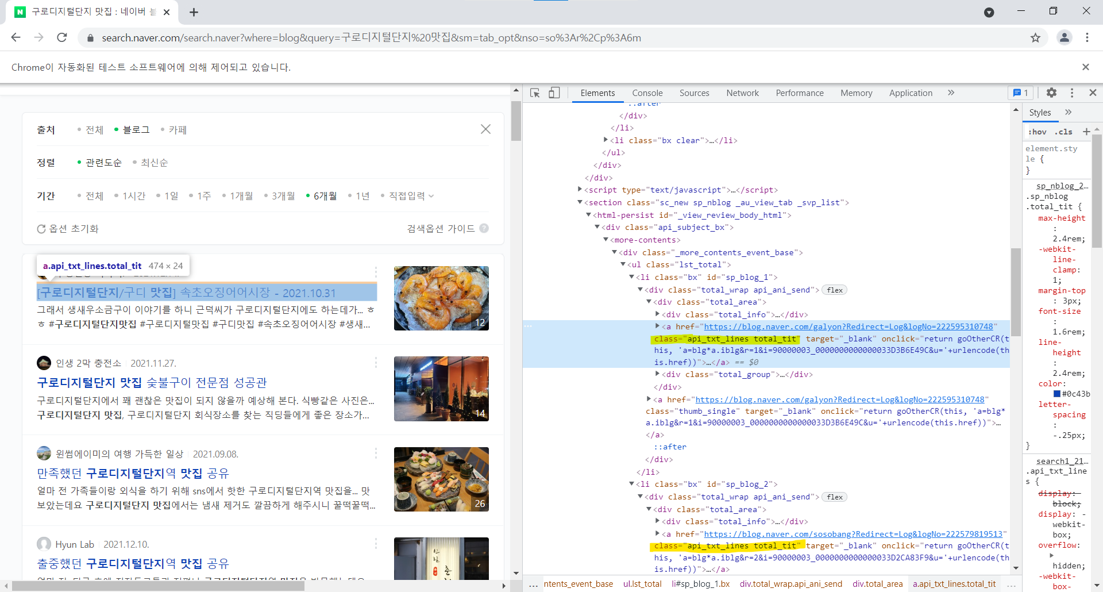The width and height of the screenshot is (1103, 592).
Task: Dismiss the automated test software infobar
Action: [x=1085, y=67]
